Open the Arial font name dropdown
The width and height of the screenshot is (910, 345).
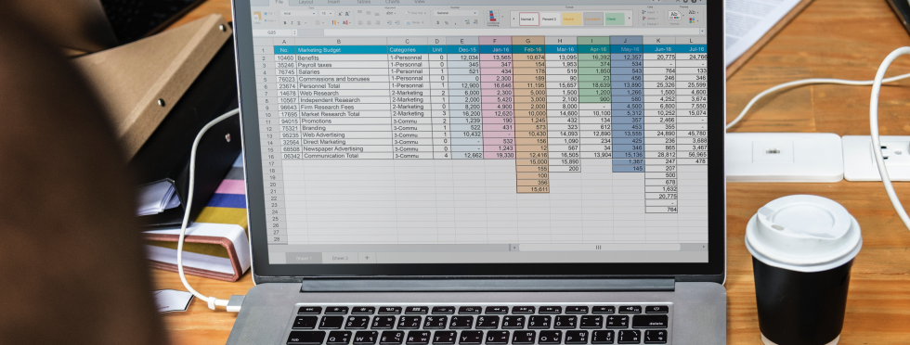(299, 13)
